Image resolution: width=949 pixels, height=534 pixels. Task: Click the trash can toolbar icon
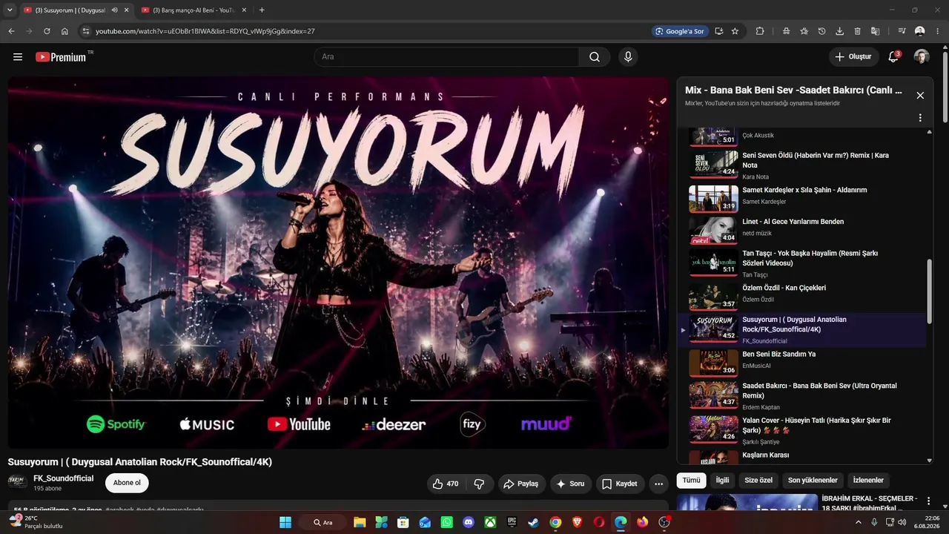857,31
